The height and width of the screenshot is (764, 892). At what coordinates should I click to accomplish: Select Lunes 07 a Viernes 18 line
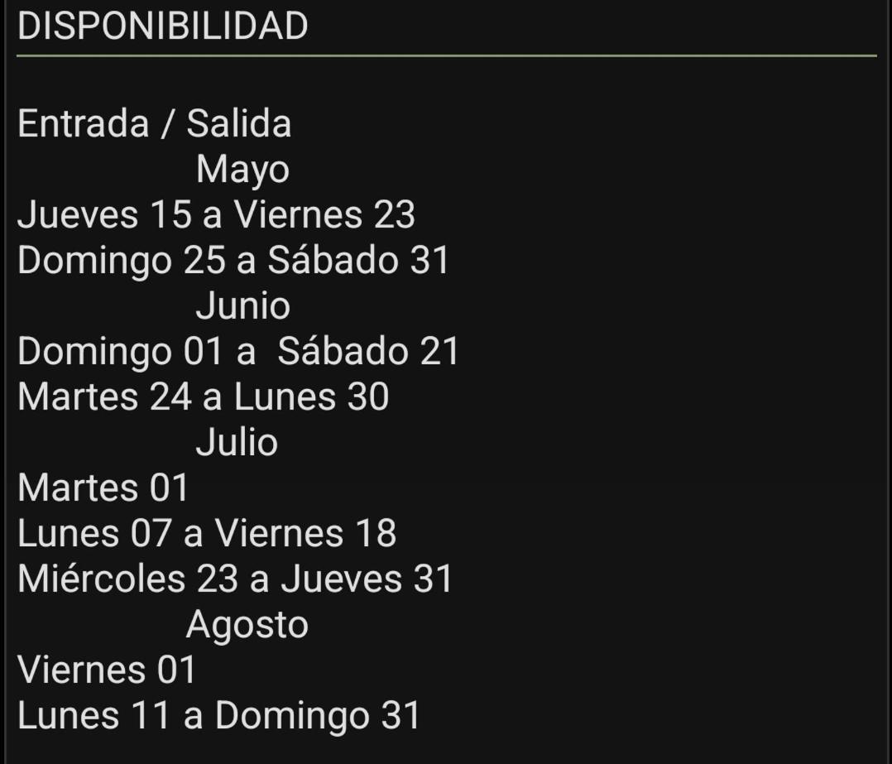(x=207, y=533)
